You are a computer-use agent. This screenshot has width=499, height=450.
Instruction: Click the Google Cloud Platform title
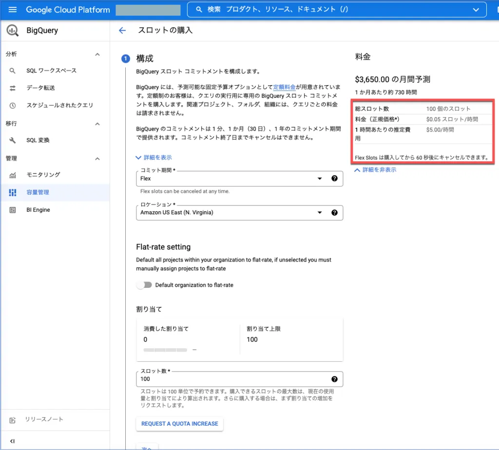click(x=68, y=10)
